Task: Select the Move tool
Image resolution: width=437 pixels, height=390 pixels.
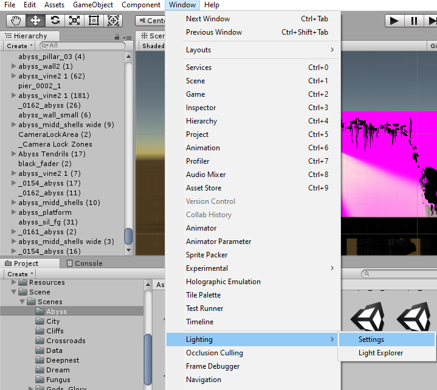Action: pyautogui.click(x=35, y=21)
